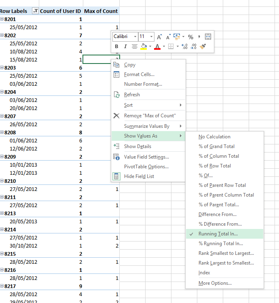Image resolution: width=279 pixels, height=303 pixels.
Task: Select % of Grand Total option
Action: [x=216, y=146]
